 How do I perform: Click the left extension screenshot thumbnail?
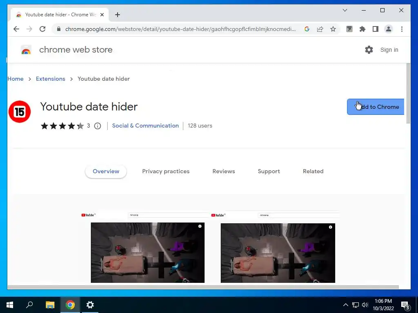(x=146, y=247)
